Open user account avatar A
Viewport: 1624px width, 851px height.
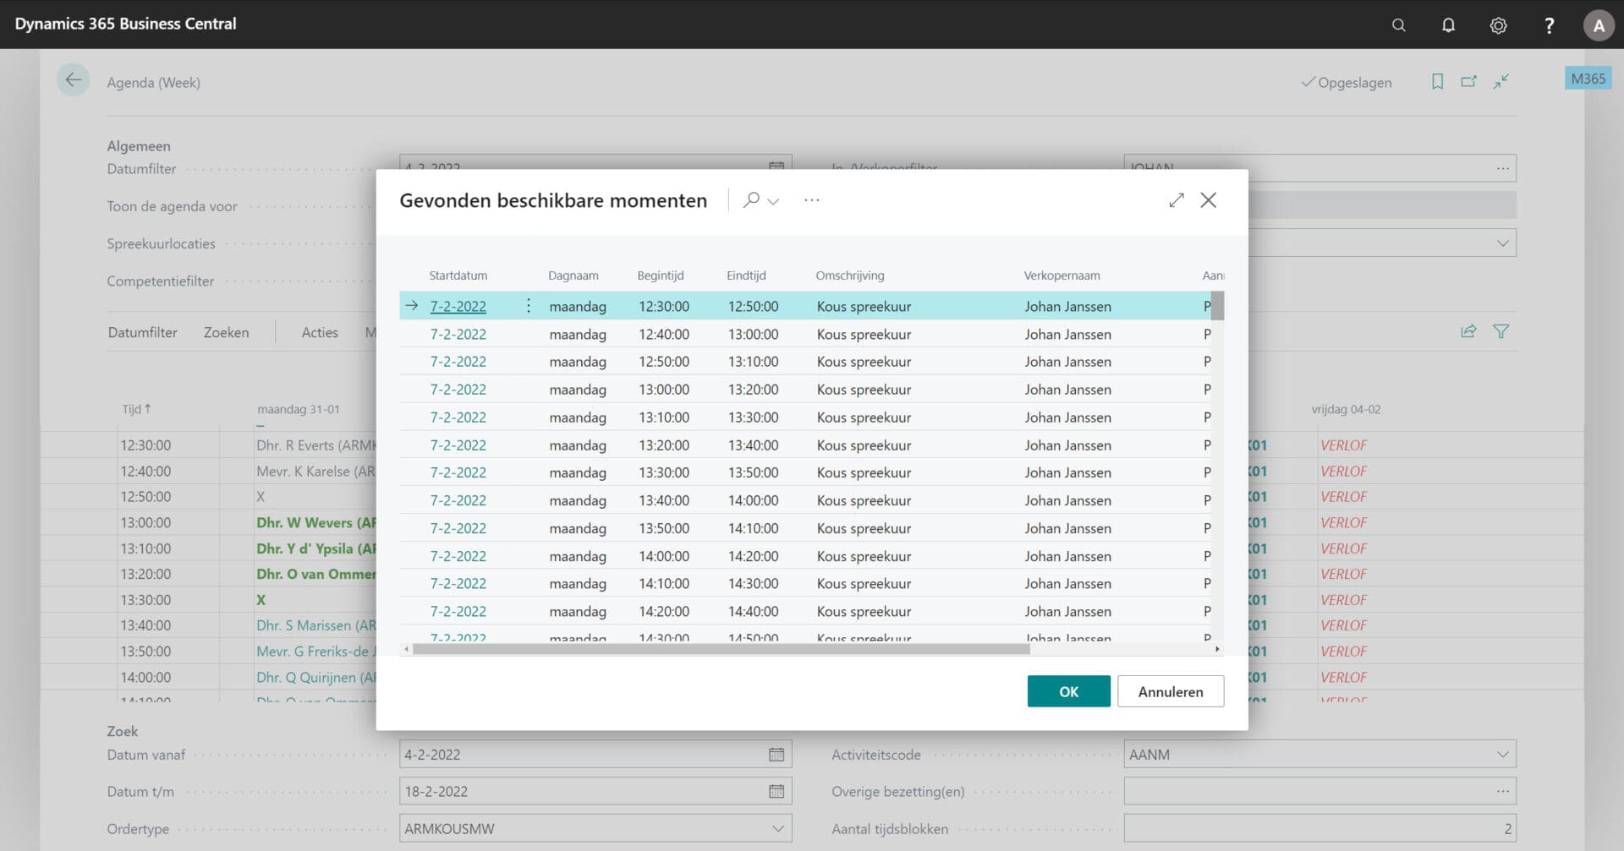tap(1599, 25)
